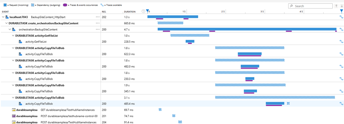Click the help icon next to DURATION header
Screen dimensions: 344x124
coord(144,11)
